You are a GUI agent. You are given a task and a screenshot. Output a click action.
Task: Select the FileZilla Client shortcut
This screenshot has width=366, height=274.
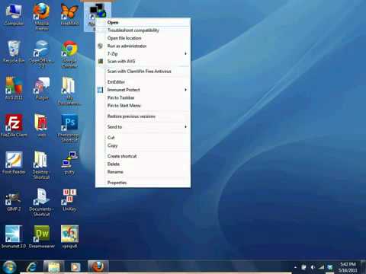pyautogui.click(x=14, y=126)
